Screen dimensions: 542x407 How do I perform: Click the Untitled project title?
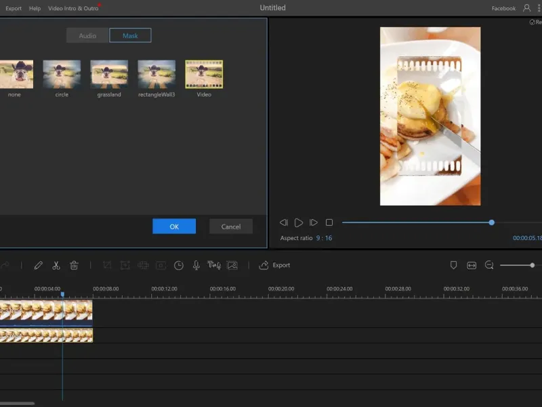[273, 7]
